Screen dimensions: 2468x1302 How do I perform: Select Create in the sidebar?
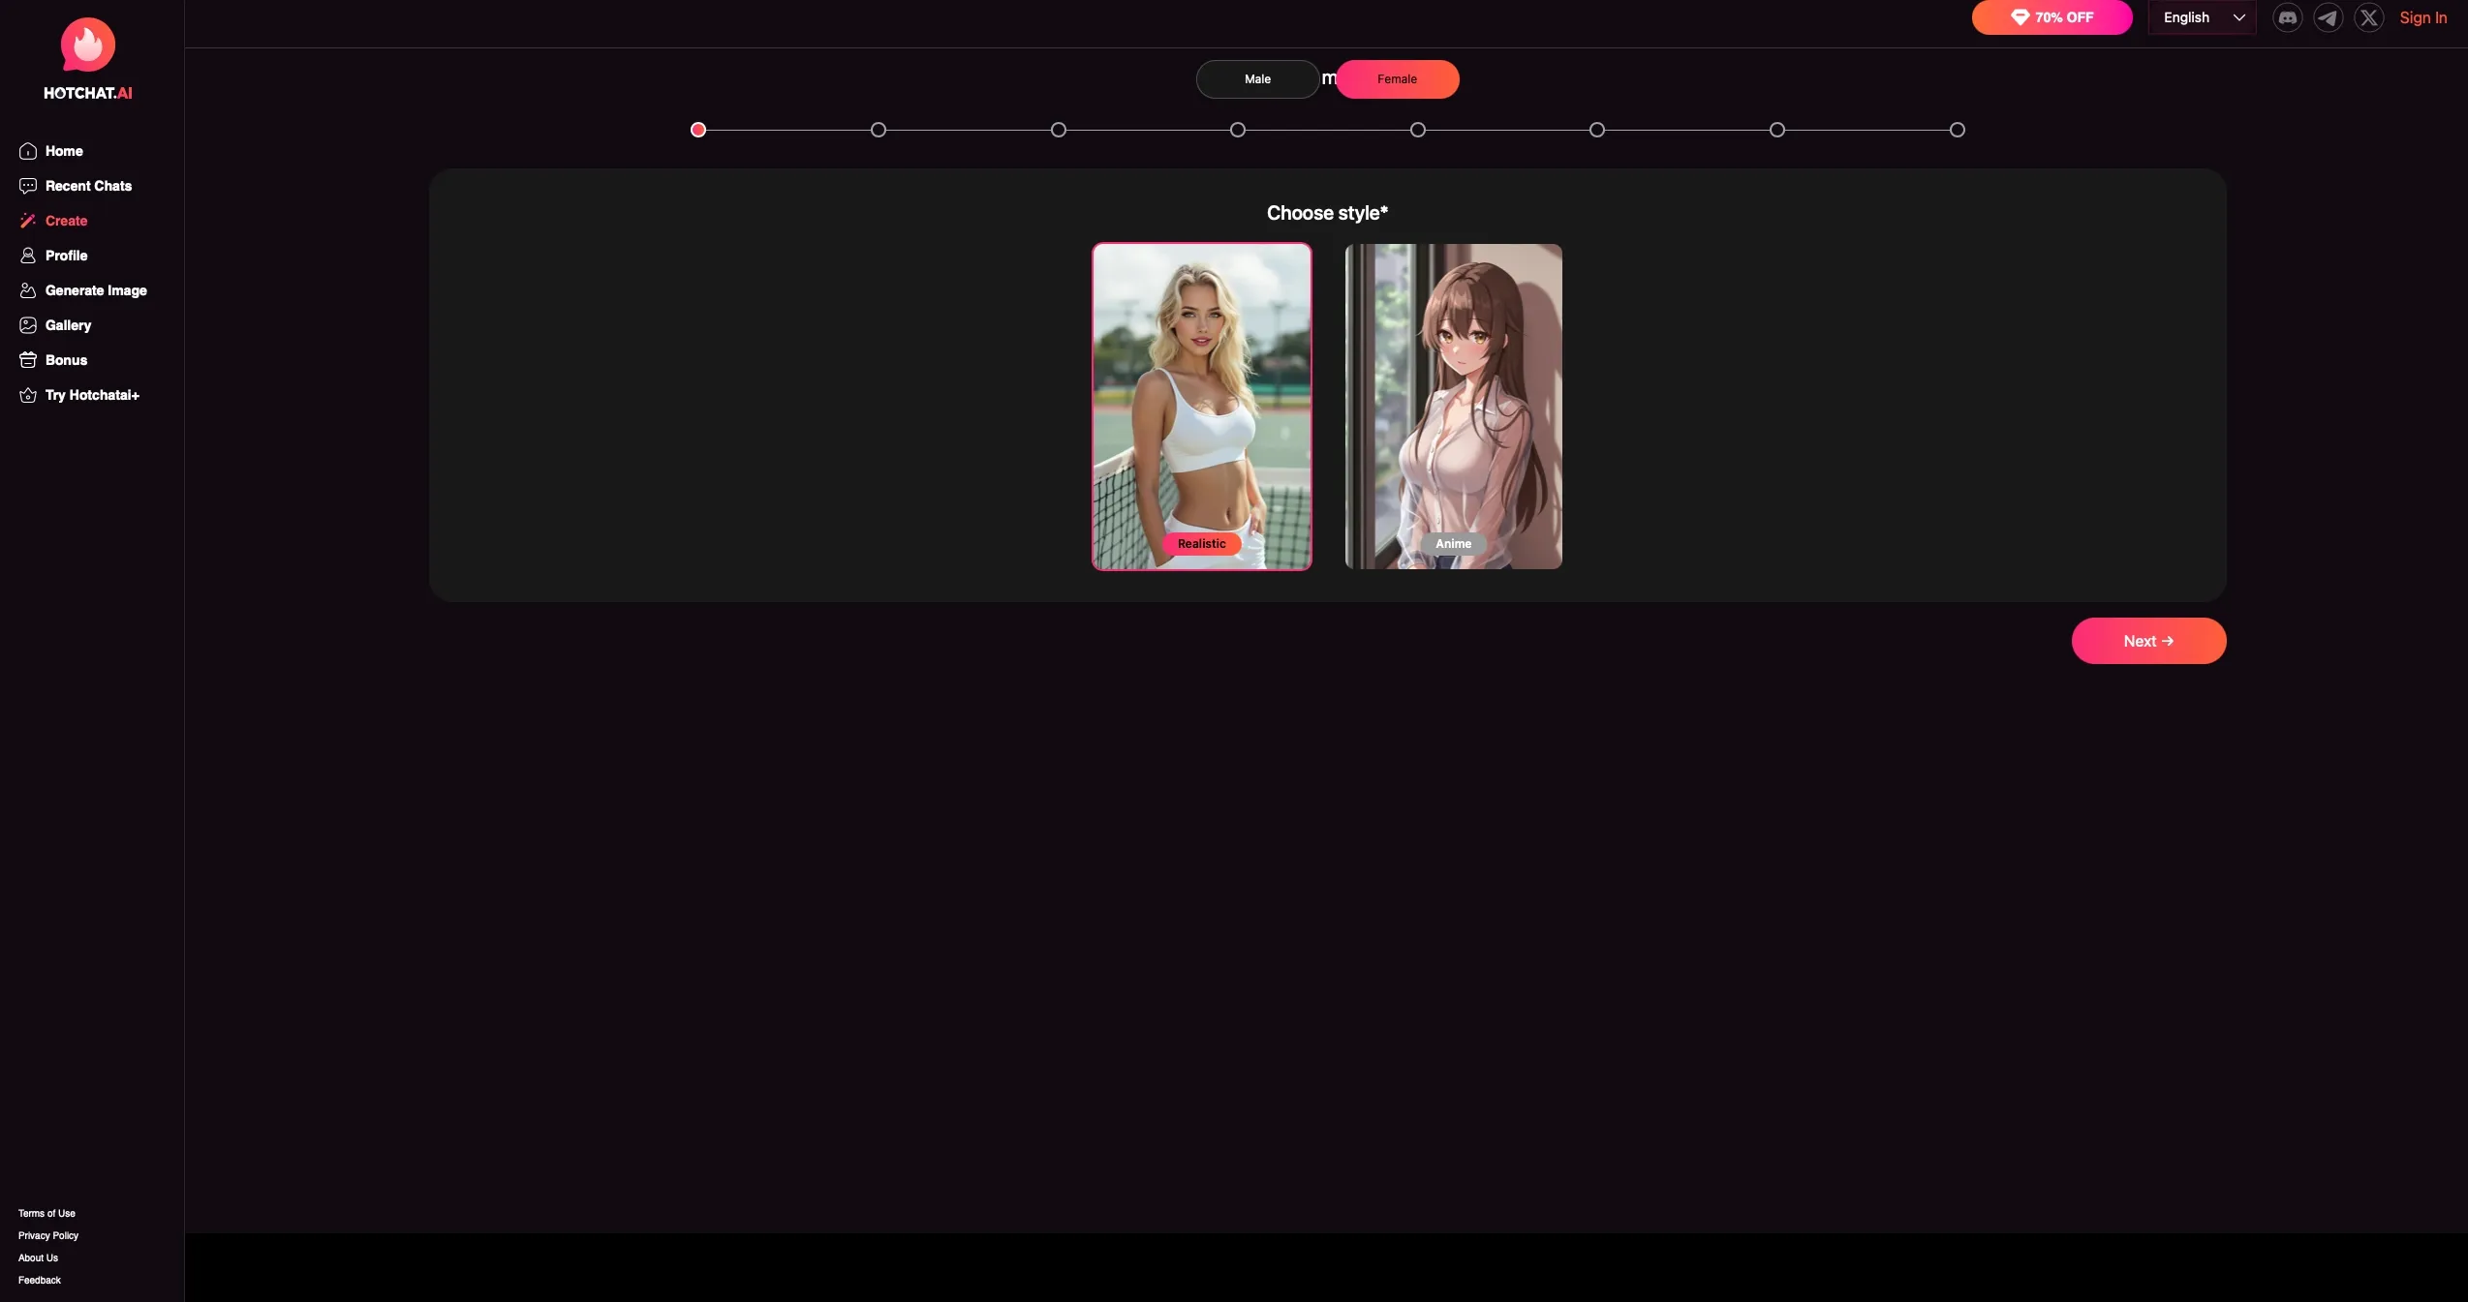(x=66, y=221)
